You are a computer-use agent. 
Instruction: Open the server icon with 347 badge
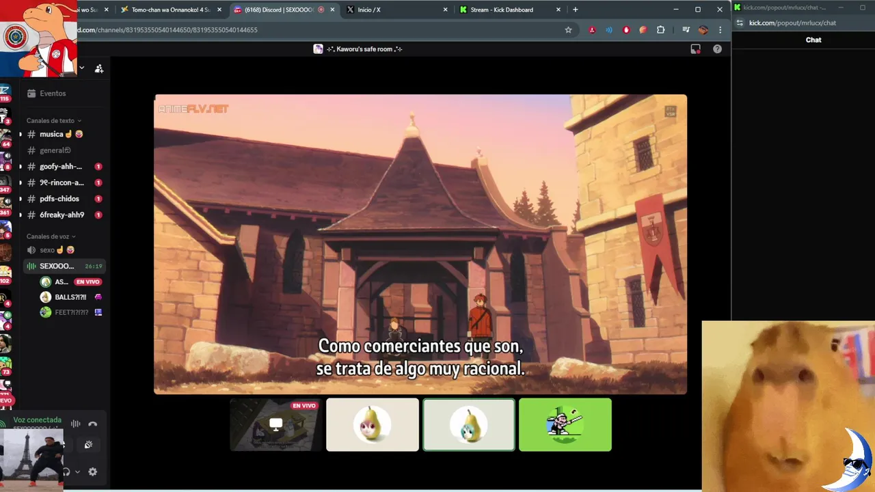click(5, 182)
